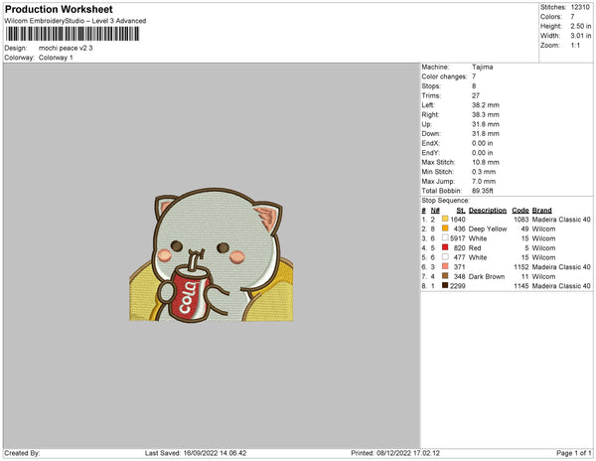Click the N# column header
596x461 pixels.
(435, 211)
